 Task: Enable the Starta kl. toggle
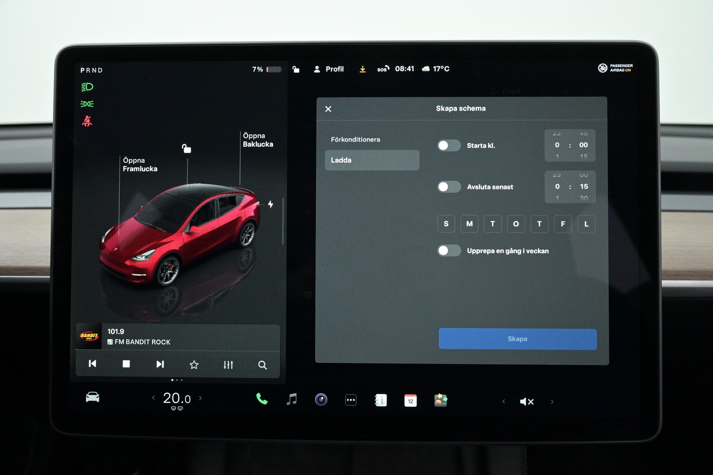tap(449, 146)
